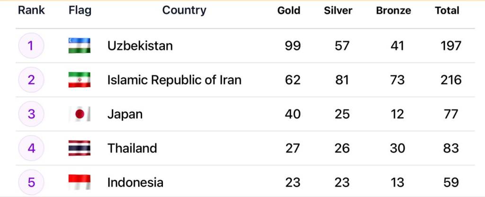Open the Islamic Republic of Iran link
Image resolution: width=485 pixels, height=197 pixels.
[x=174, y=80]
